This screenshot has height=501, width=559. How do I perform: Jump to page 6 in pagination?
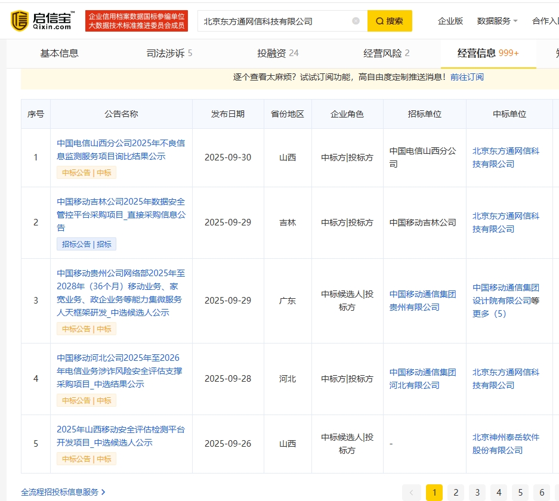click(542, 492)
